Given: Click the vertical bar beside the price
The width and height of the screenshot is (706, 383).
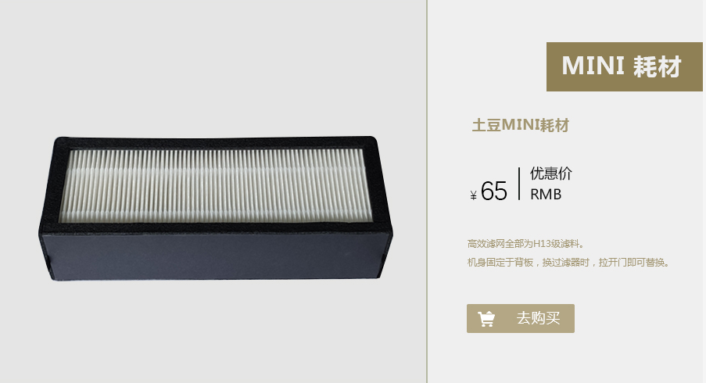Looking at the screenshot, I should 519,184.
